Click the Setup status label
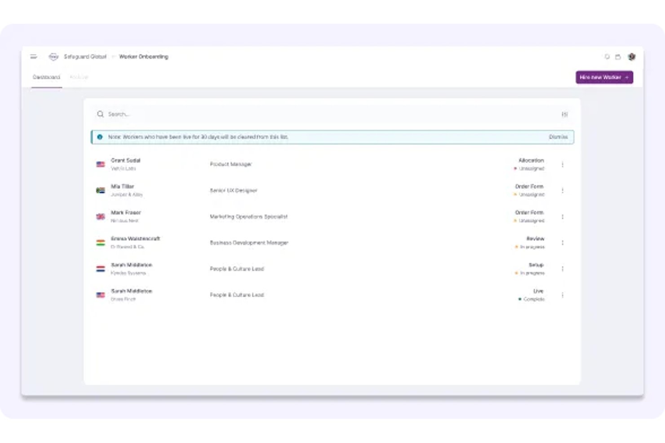This screenshot has height=443, width=665. [x=536, y=265]
